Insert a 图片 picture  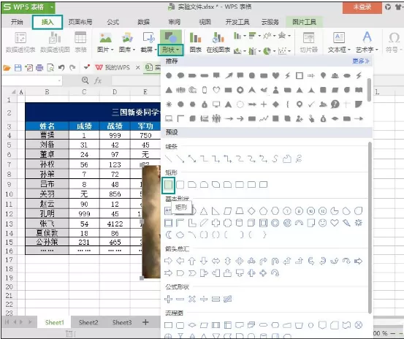click(x=105, y=42)
